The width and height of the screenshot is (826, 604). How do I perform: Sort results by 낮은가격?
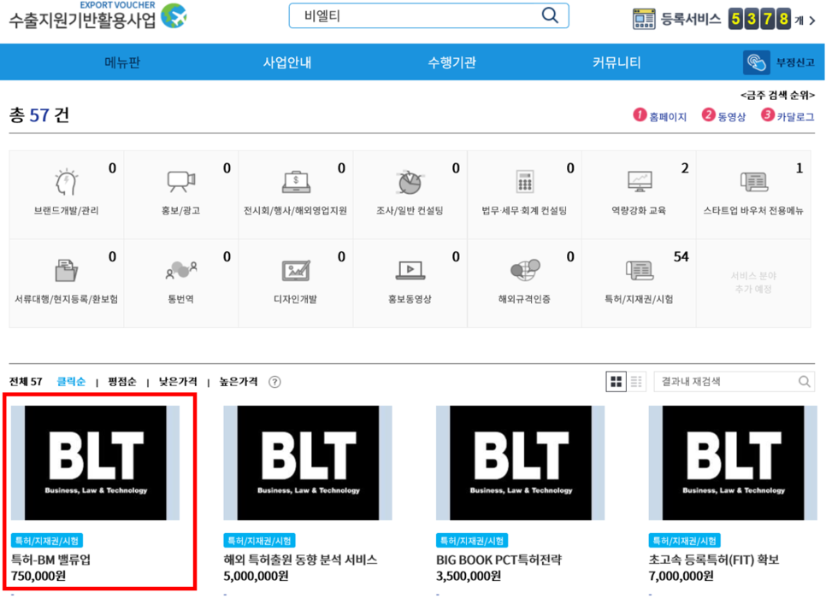(178, 381)
